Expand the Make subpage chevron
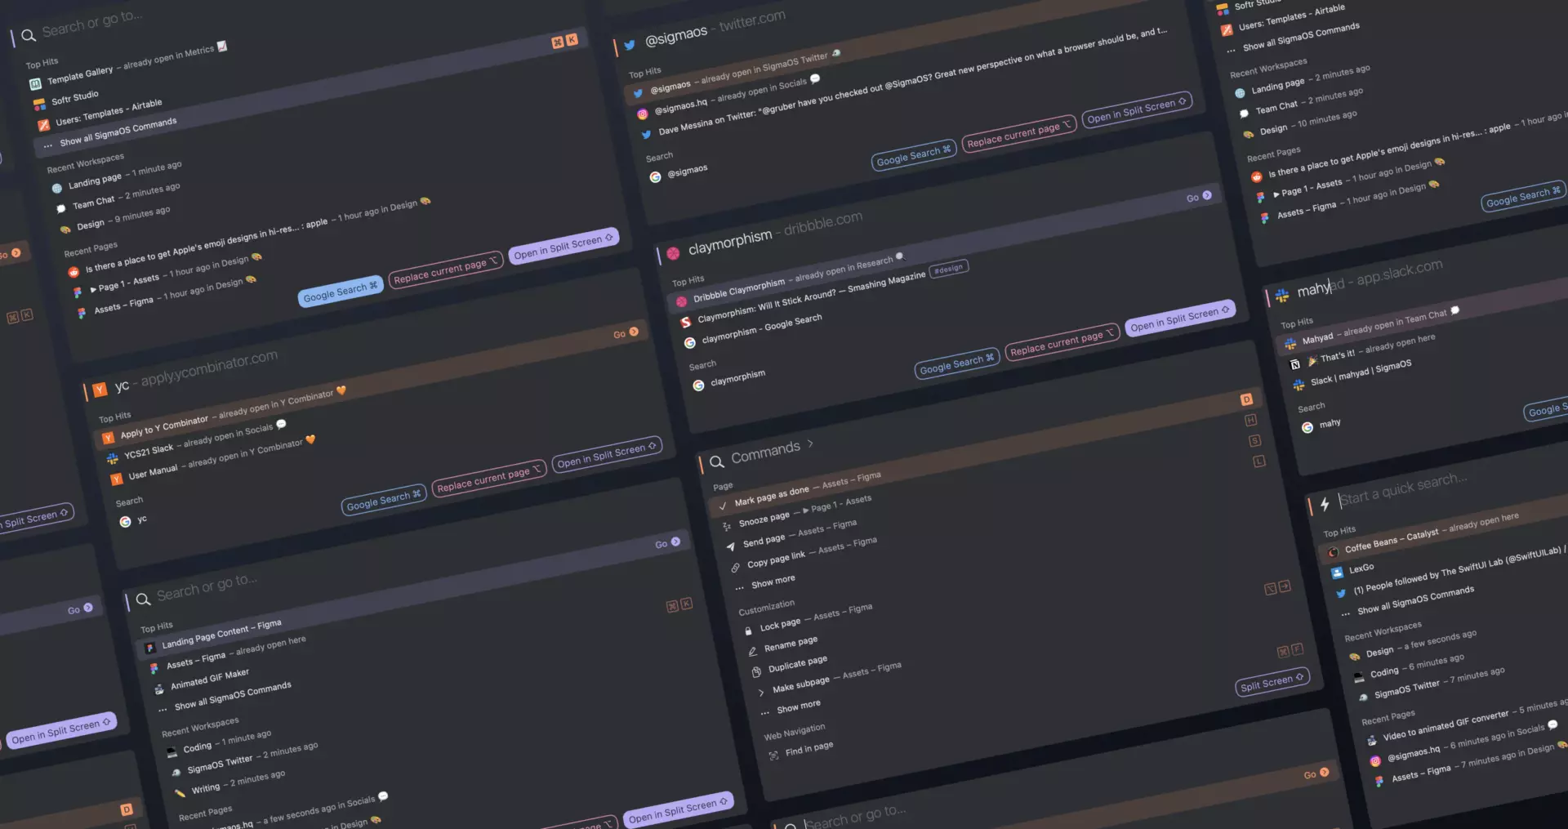The height and width of the screenshot is (829, 1568). pyautogui.click(x=761, y=693)
